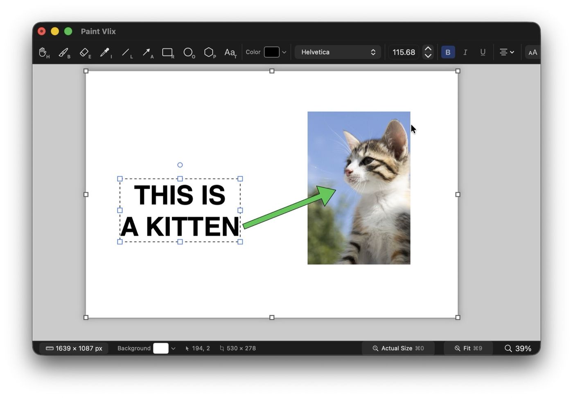Zoom the window with green button

click(x=68, y=31)
